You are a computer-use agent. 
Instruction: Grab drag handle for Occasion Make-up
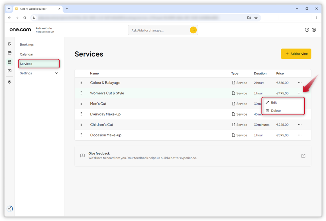[81, 135]
